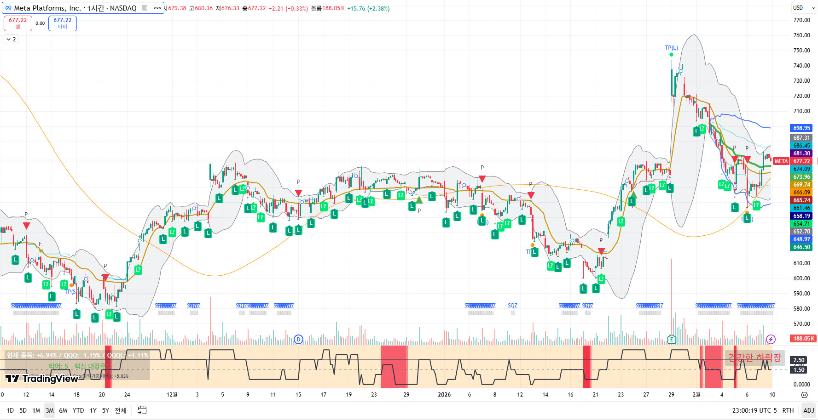Select the 5Y time range
Image resolution: width=818 pixels, height=420 pixels.
pyautogui.click(x=105, y=410)
